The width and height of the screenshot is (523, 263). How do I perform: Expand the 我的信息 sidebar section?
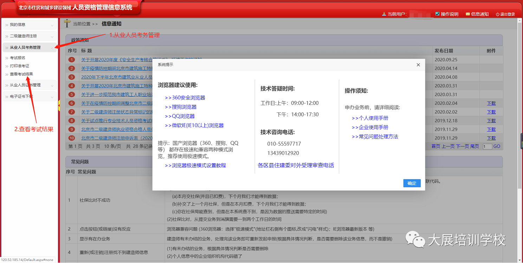click(x=52, y=25)
